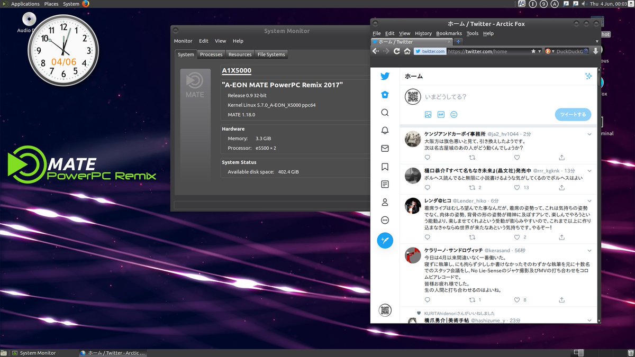
Task: Click the twitter.com site identity button
Action: tap(430, 51)
